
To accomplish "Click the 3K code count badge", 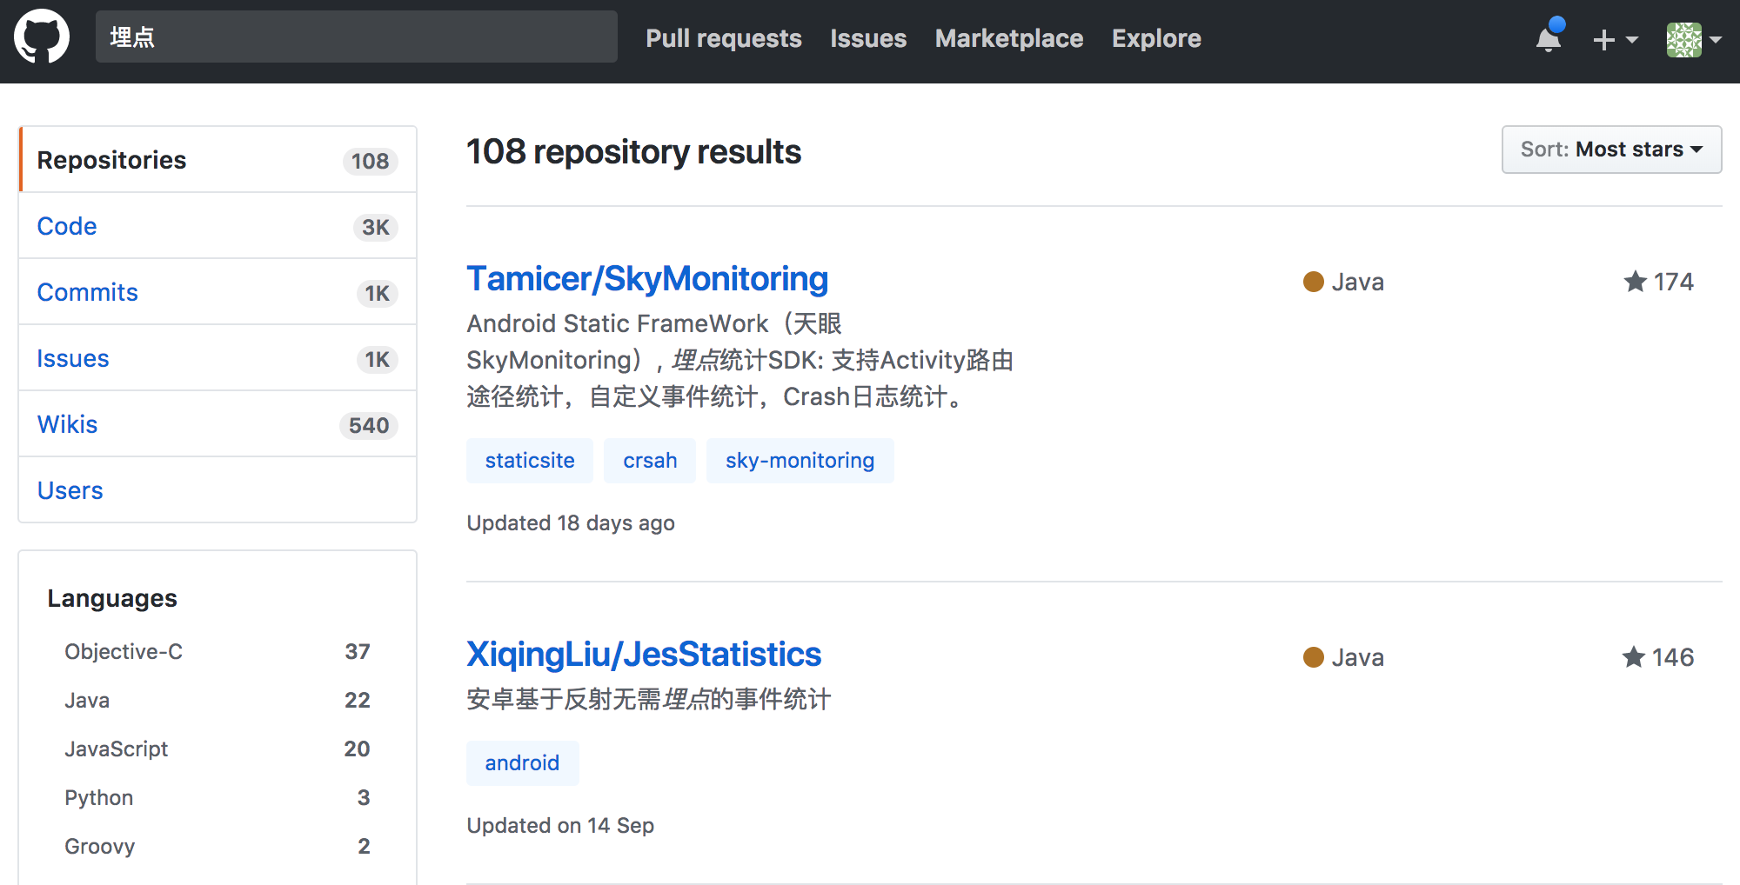I will (376, 227).
